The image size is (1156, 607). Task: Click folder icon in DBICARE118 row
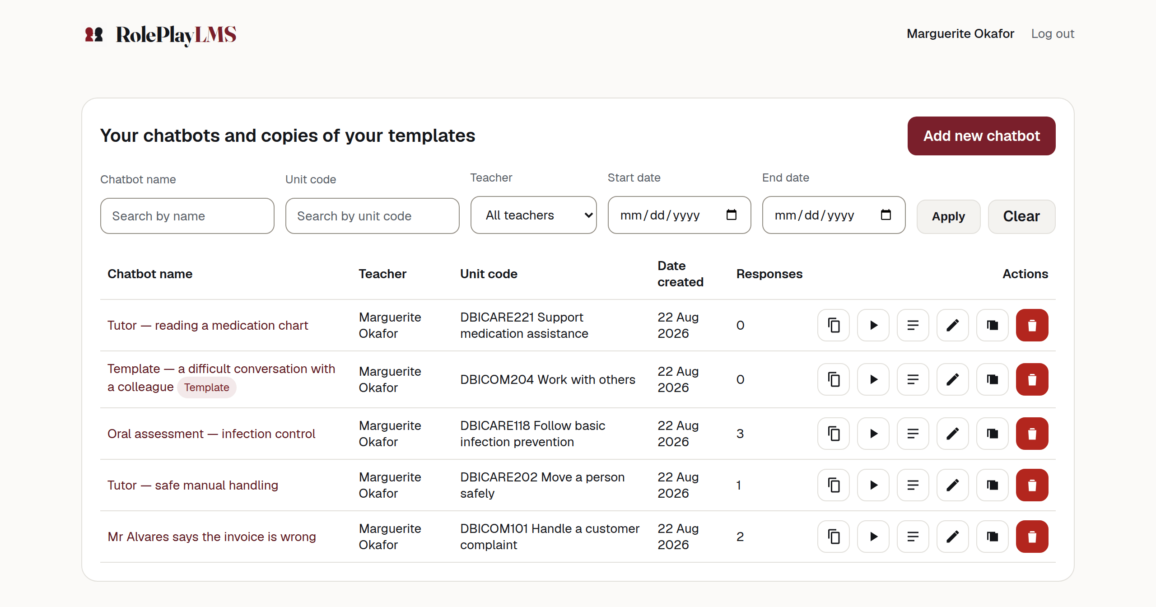993,434
